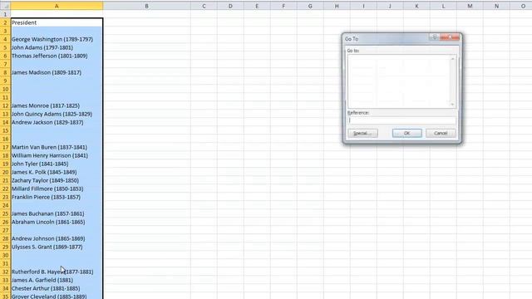Select column H header
The height and width of the screenshot is (299, 532).
pos(337,6)
